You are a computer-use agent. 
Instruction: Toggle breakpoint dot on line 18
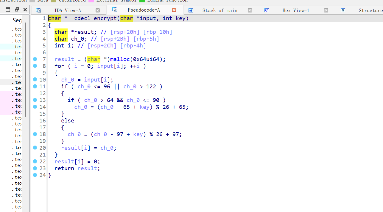point(35,134)
